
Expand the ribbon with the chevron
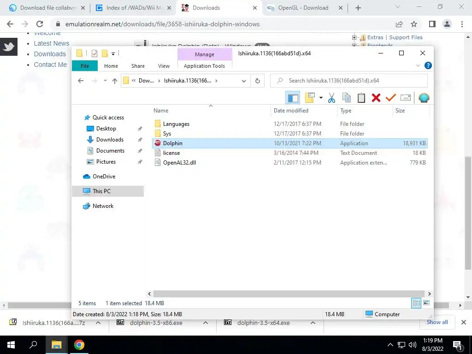418,65
